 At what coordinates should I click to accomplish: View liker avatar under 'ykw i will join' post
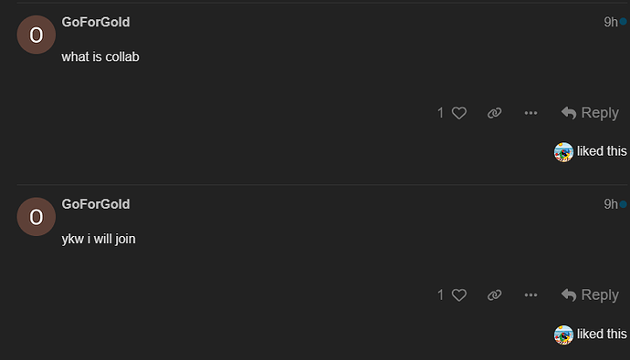coord(563,334)
